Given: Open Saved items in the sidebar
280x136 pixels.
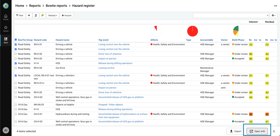Looking at the screenshot, I should coord(6,29).
